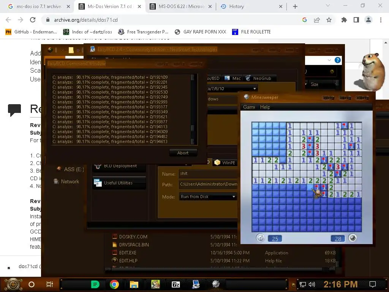Select the DRVSPACE.BIN file row
This screenshot has width=389, height=292.
point(134,244)
